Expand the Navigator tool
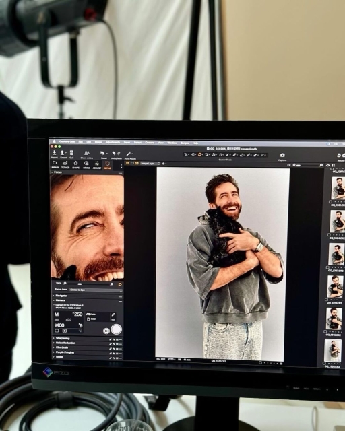Viewport: 345px width, 431px height. click(x=53, y=296)
